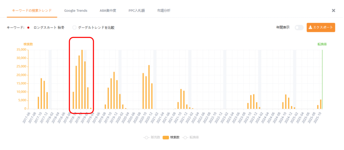Click the エクスポート button

pos(321,28)
